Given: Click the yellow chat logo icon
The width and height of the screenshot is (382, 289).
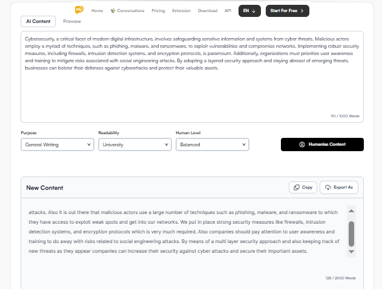Looking at the screenshot, I should pos(79,10).
